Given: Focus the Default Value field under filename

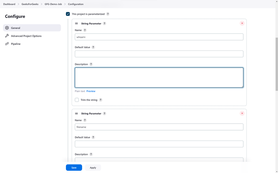Looking at the screenshot, I should pos(159,144).
